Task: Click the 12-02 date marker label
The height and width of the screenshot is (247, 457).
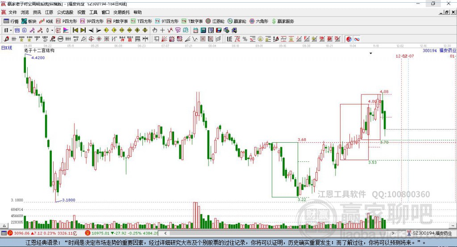Action: pyautogui.click(x=401, y=56)
